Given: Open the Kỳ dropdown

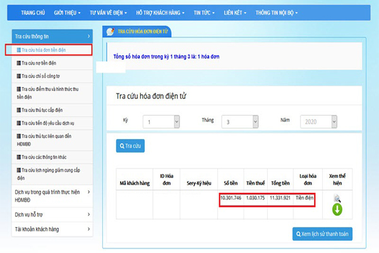Looking at the screenshot, I should pos(162,122).
